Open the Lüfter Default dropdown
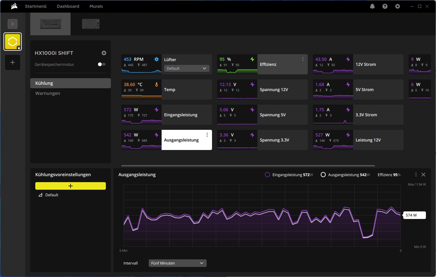Viewport: 436px width, 277px height. click(x=186, y=68)
